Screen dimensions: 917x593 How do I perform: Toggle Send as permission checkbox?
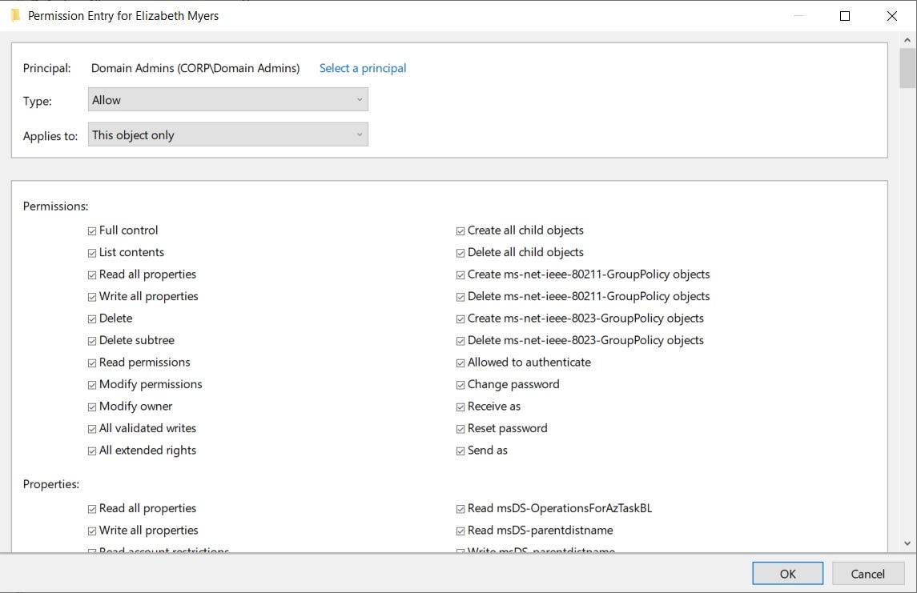click(461, 451)
